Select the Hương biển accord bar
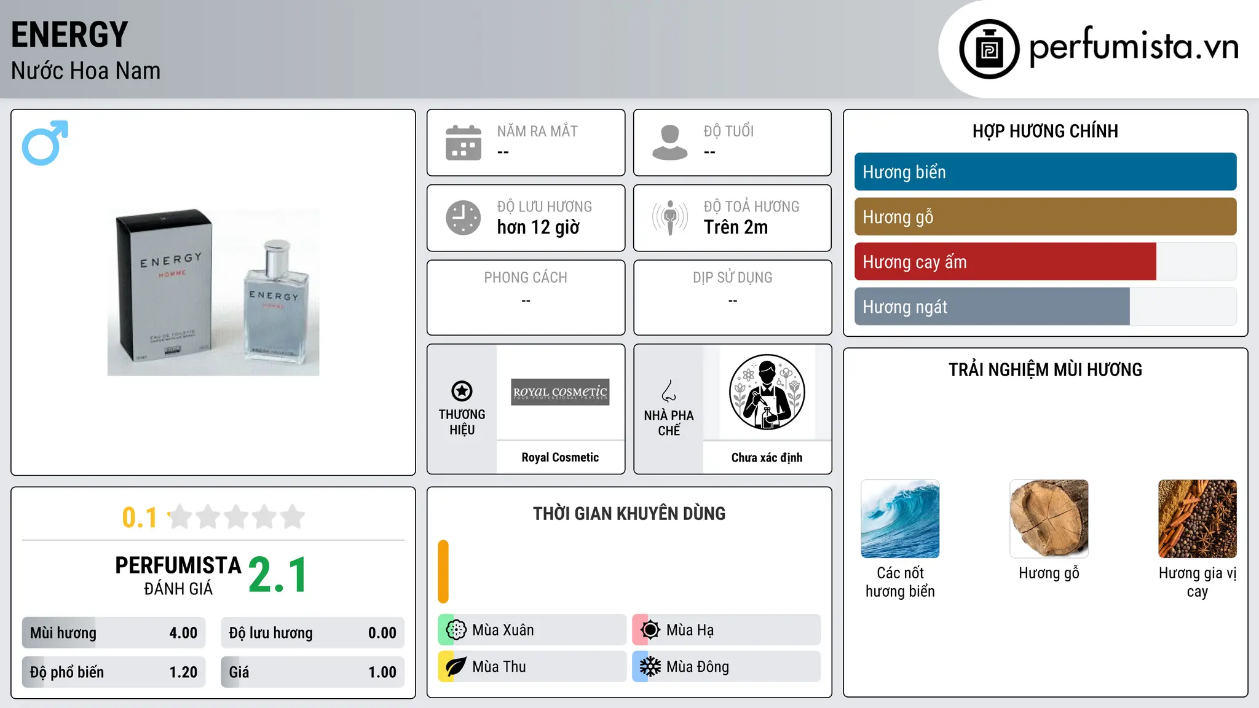Viewport: 1259px width, 708px height. pyautogui.click(x=1045, y=172)
